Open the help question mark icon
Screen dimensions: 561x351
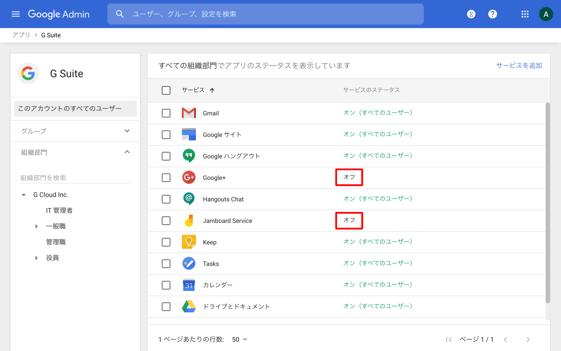493,14
